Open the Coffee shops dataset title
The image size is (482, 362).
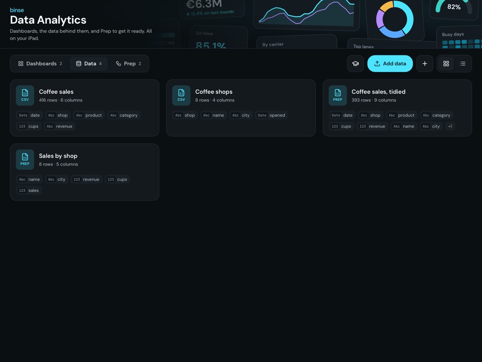point(214,92)
